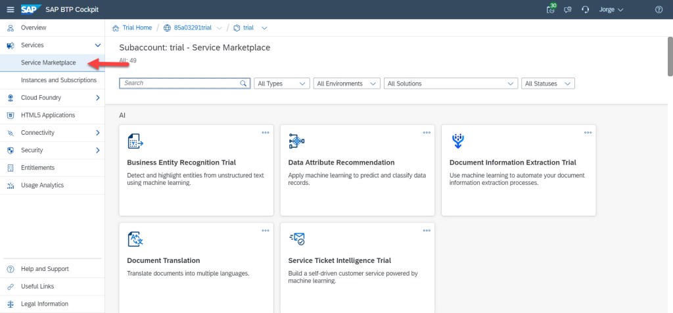Click the search magnifier icon
673x313 pixels.
point(243,84)
